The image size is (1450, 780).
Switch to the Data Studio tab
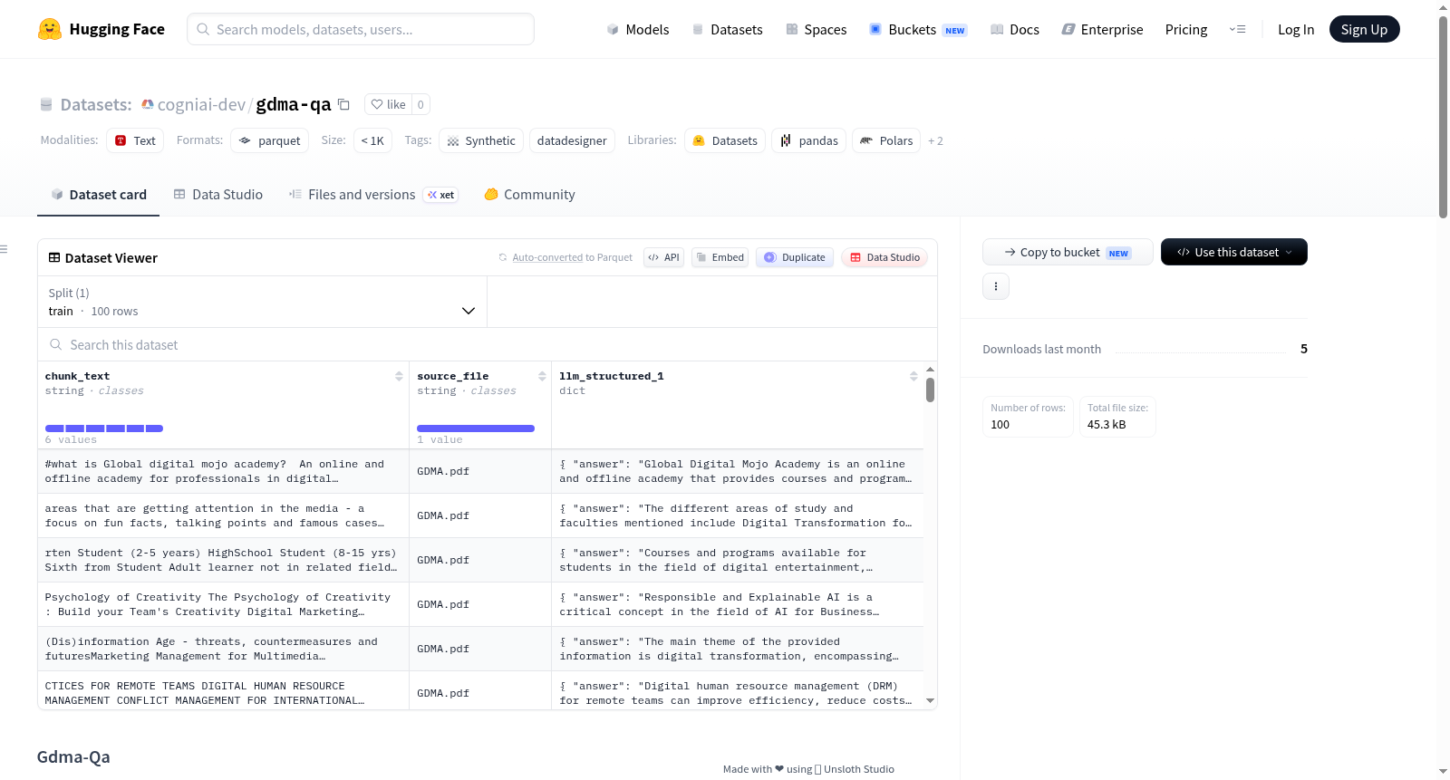218,195
